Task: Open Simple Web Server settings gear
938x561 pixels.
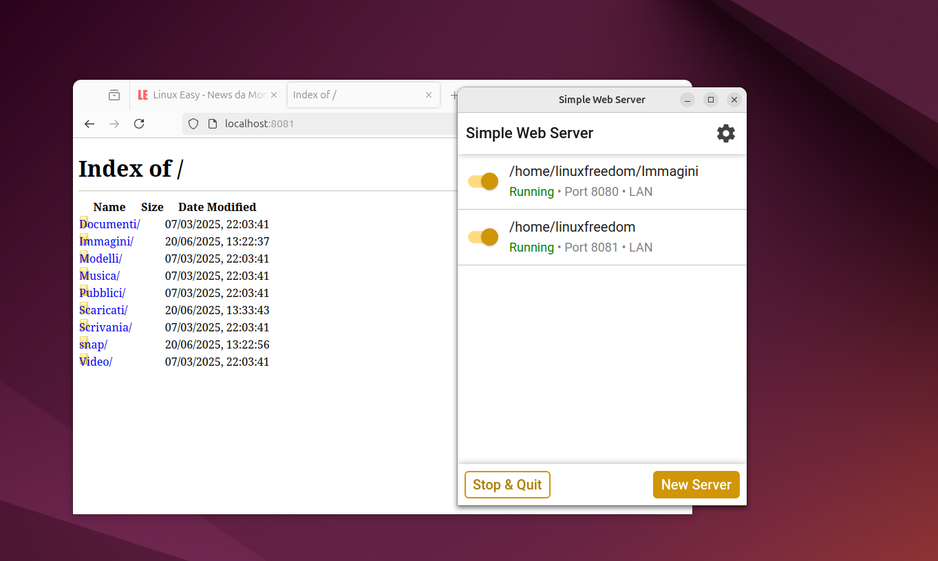Action: tap(726, 133)
